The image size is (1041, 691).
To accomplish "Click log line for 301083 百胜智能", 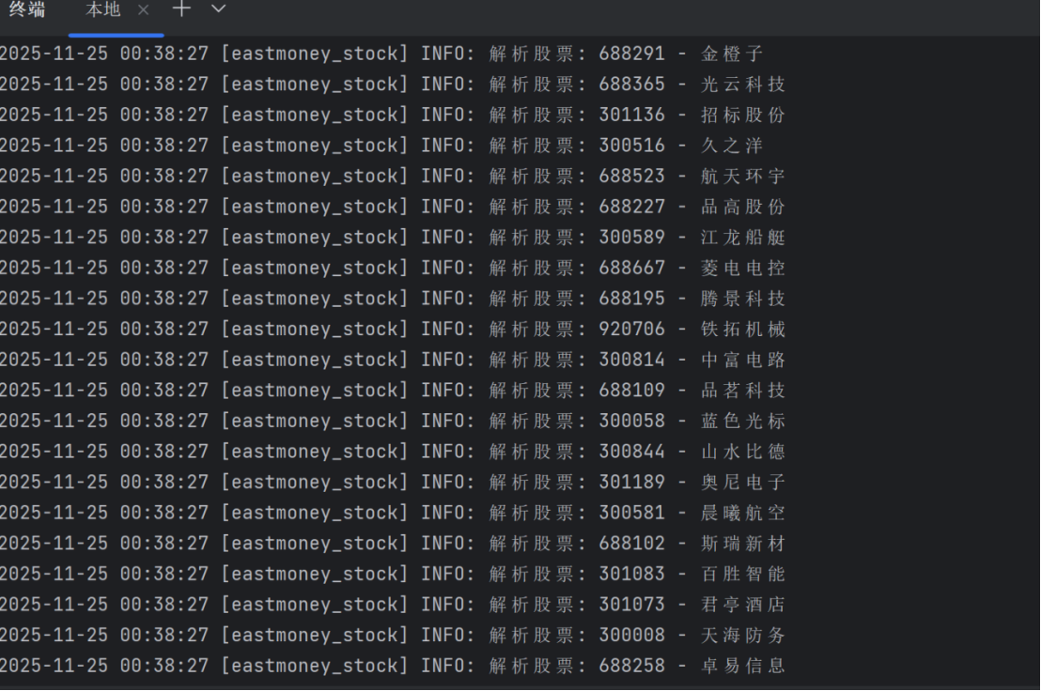I will point(393,574).
